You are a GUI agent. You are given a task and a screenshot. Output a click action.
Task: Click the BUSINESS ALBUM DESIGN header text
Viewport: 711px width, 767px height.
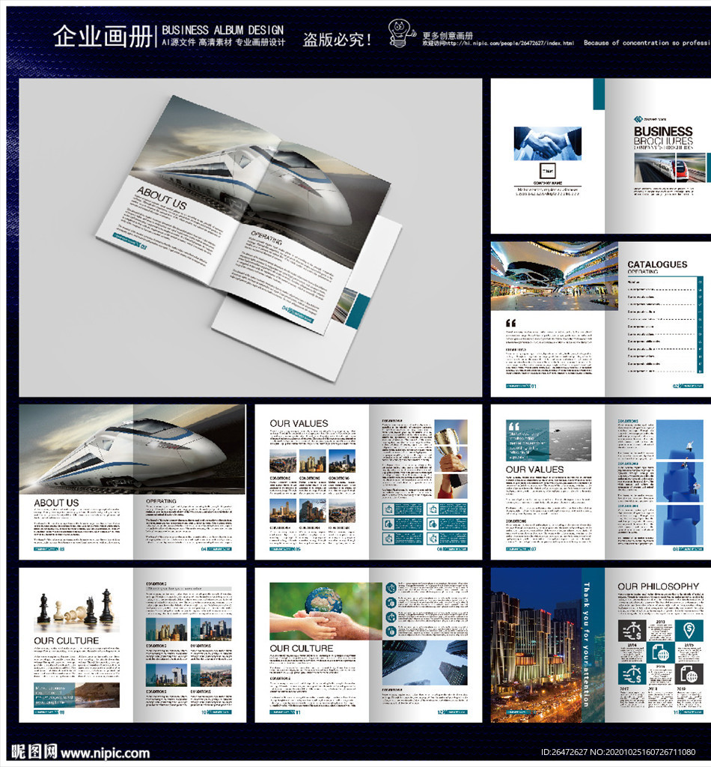222,30
